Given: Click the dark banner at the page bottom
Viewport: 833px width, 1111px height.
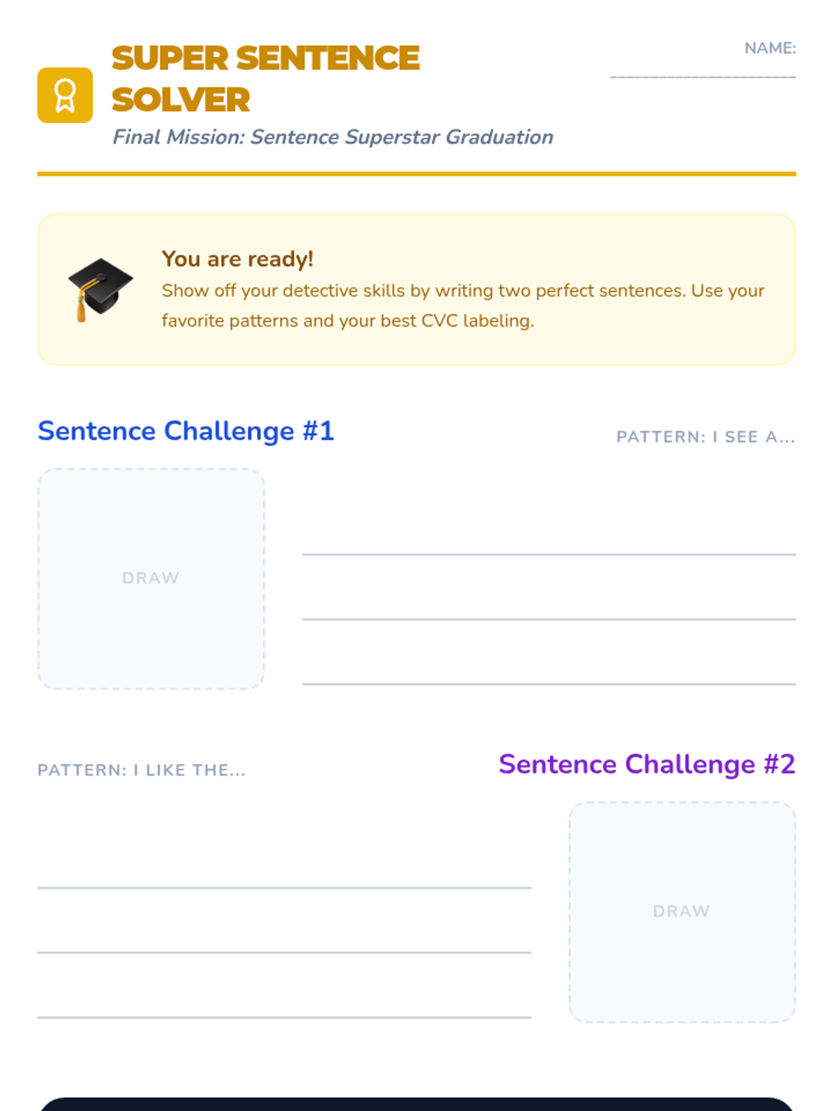Looking at the screenshot, I should click(416, 1103).
